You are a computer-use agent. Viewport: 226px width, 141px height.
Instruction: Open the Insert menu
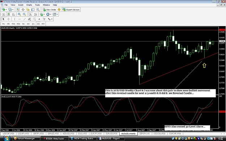point(21,5)
